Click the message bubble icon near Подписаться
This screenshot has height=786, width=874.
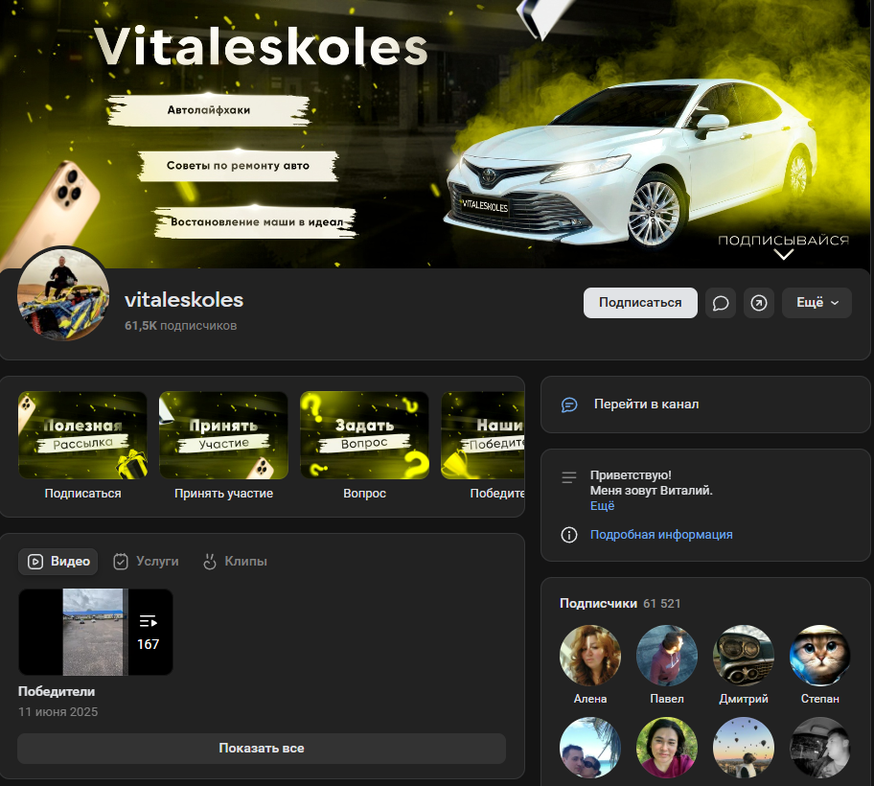coord(721,303)
